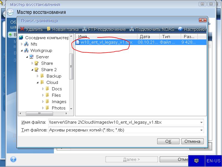
Task: Open the Settings toolbar icon
Action: click(x=180, y=29)
